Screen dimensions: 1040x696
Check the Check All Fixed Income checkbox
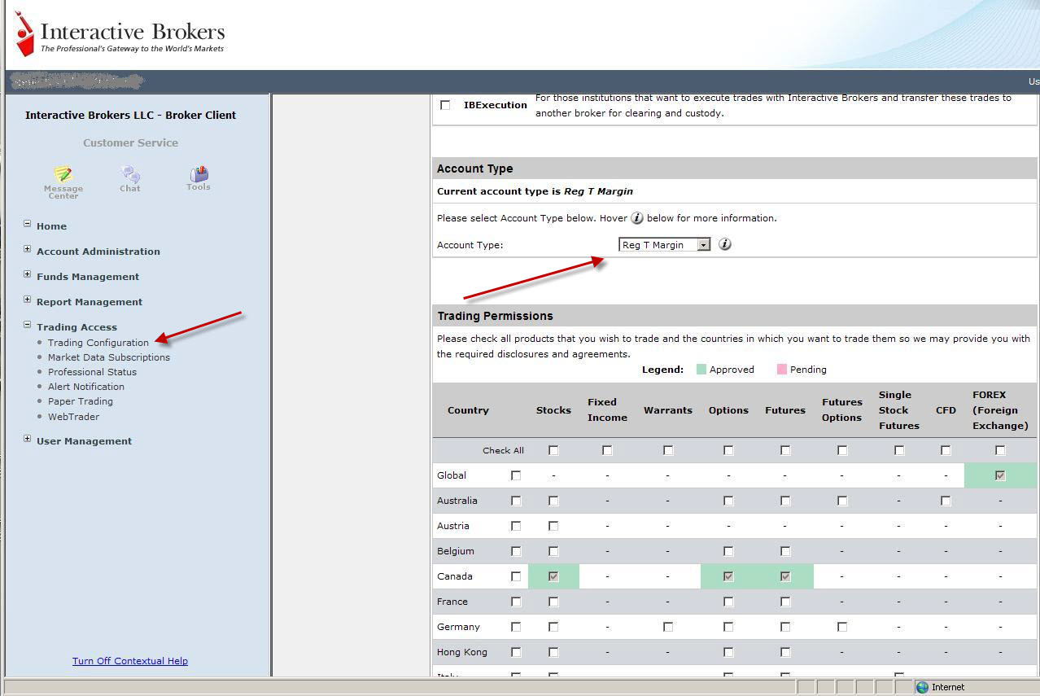tap(607, 450)
